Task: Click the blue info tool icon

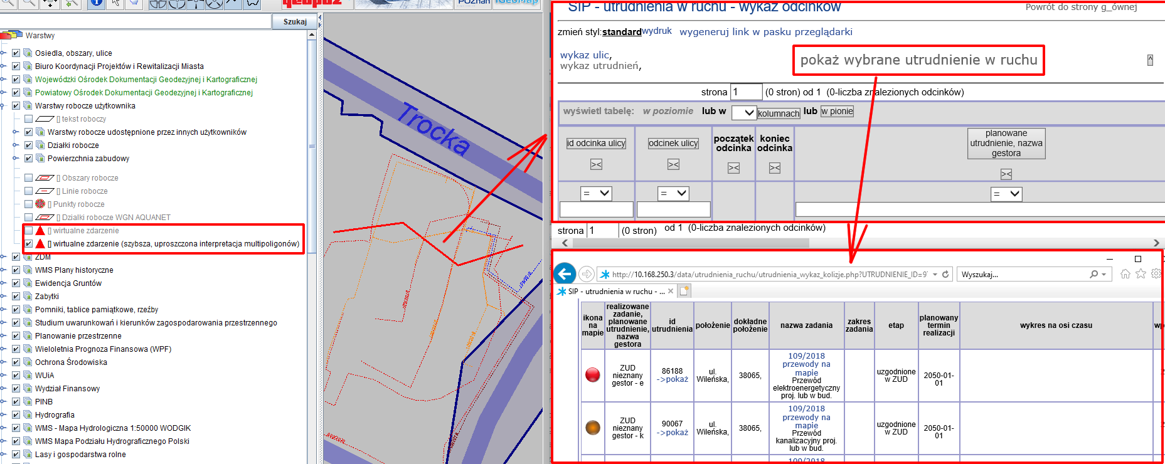Action: point(96,3)
